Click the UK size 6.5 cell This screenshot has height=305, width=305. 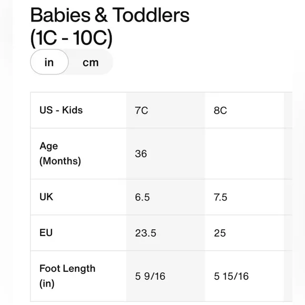143,197
